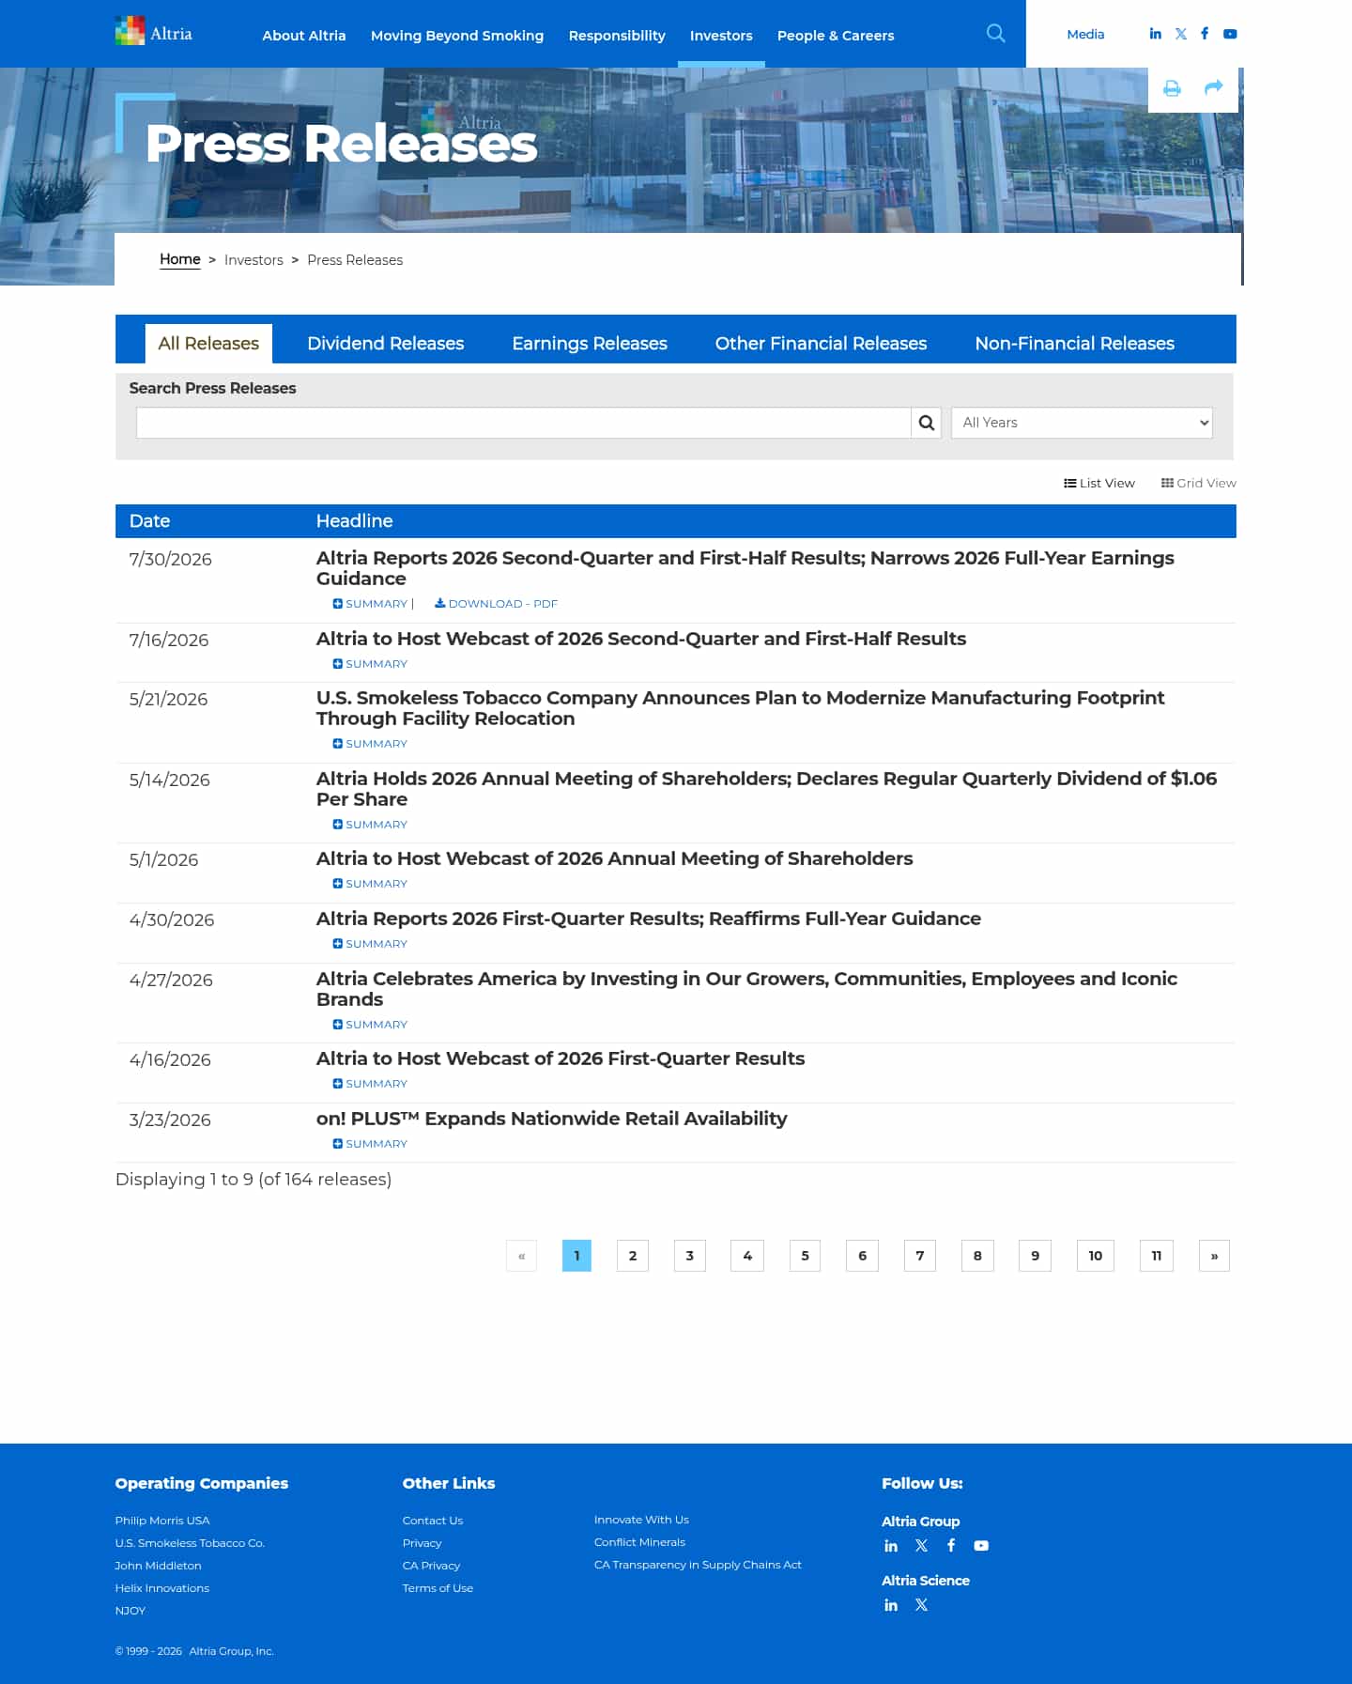Viewport: 1352px width, 1684px height.
Task: Click the next pages double-arrow button
Action: [1214, 1256]
